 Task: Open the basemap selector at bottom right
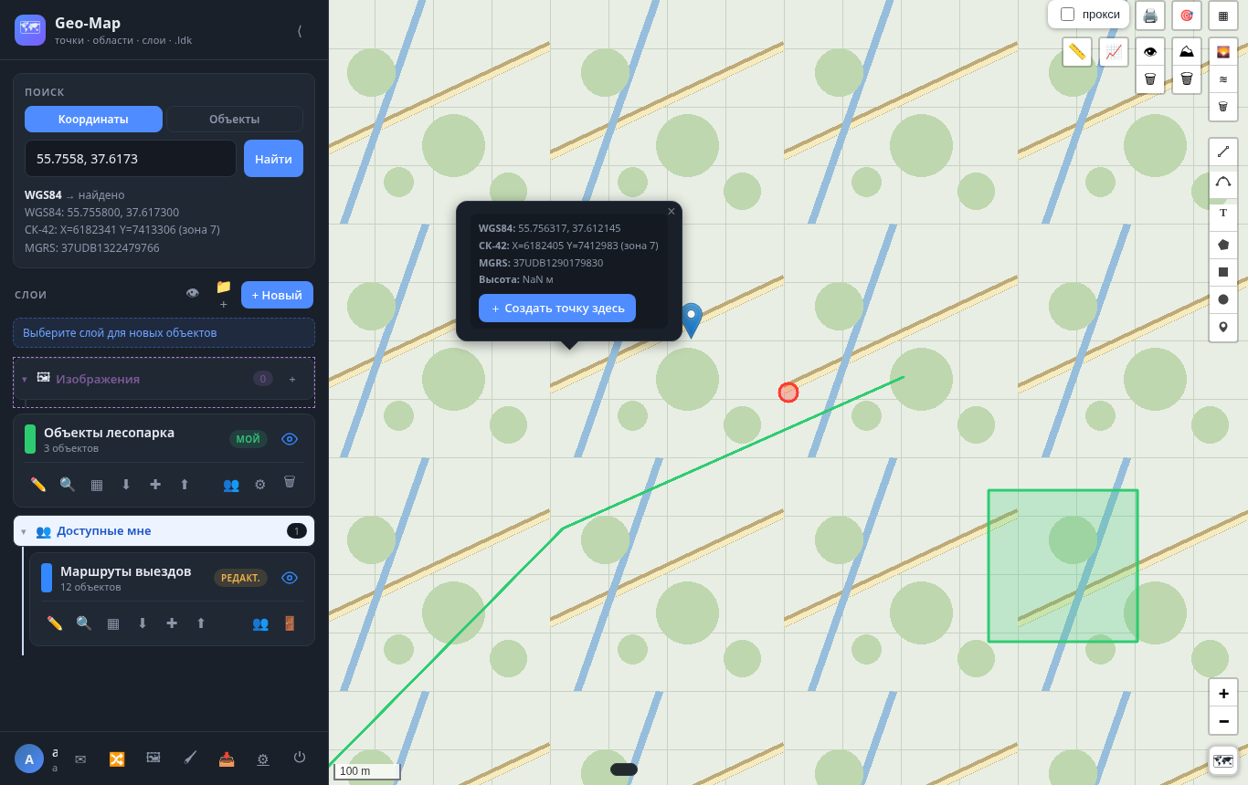click(x=1223, y=760)
